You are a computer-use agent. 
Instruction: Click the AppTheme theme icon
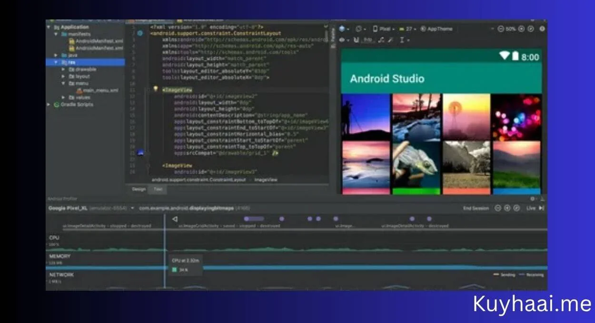(x=424, y=29)
